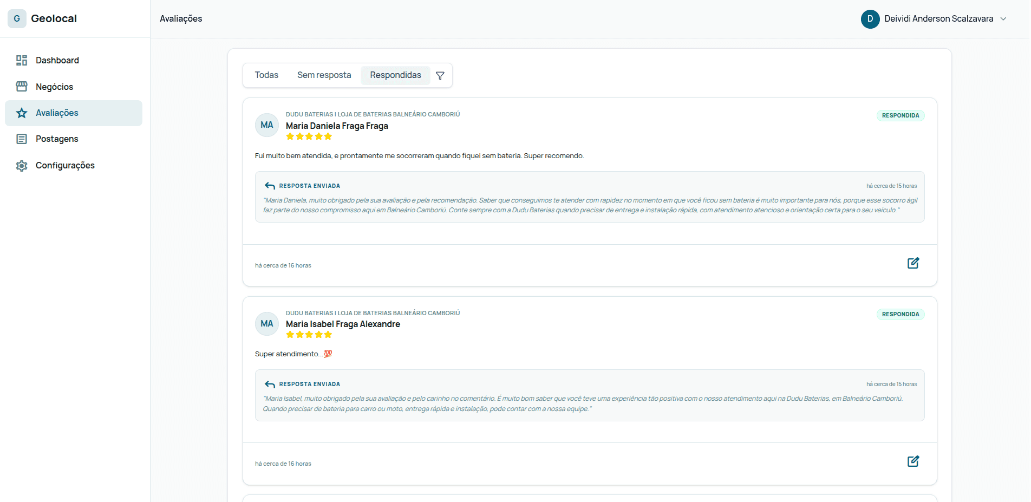This screenshot has width=1031, height=502.
Task: Click the MA avatar of Maria Daniela
Action: [267, 125]
